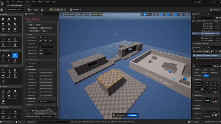Click the Corner Mode button

(34, 31)
